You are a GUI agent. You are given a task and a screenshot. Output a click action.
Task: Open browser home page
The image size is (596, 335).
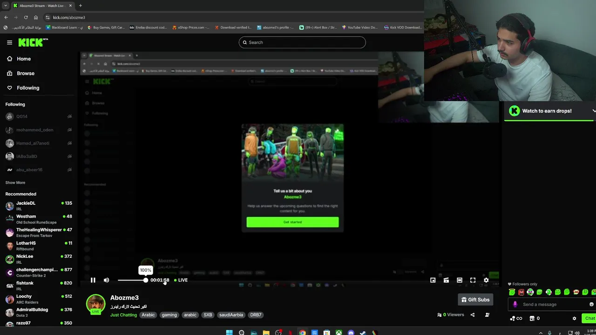point(36,17)
